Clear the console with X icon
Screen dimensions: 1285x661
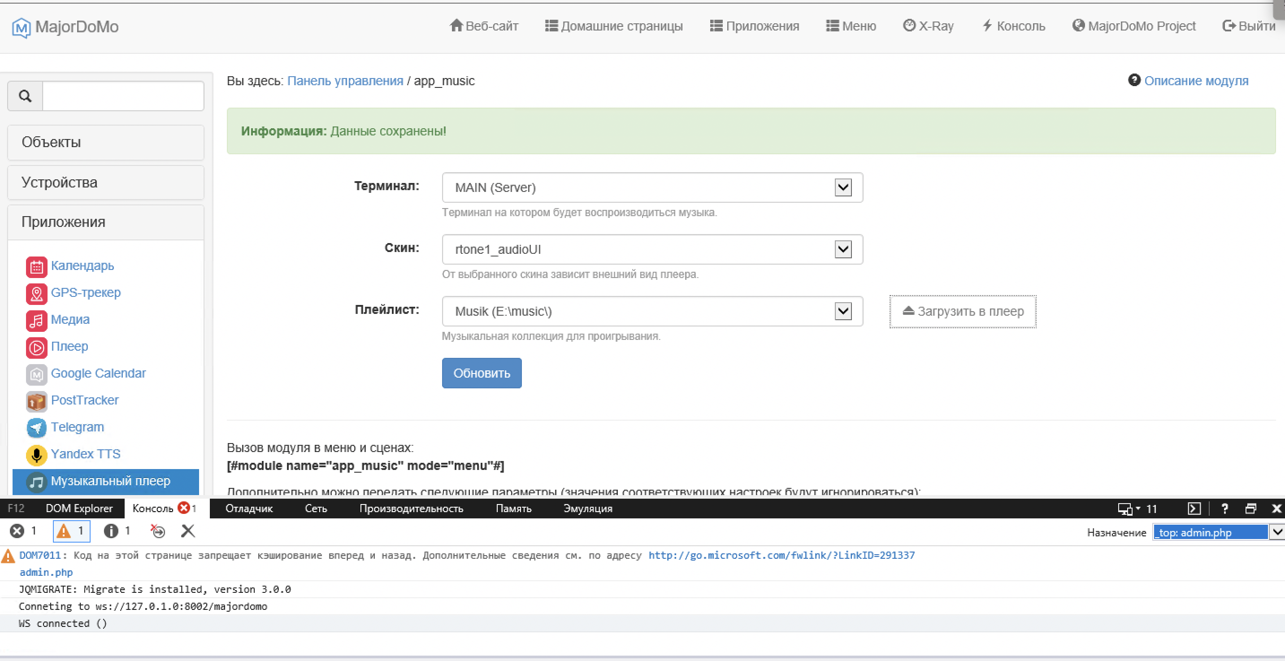click(x=188, y=531)
